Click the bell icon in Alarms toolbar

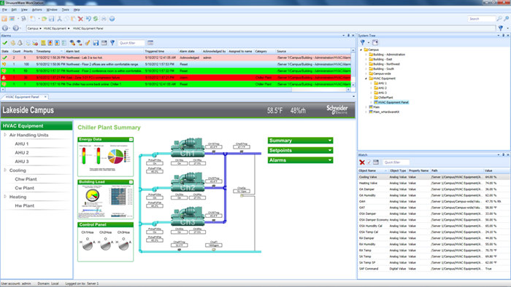[x=20, y=43]
